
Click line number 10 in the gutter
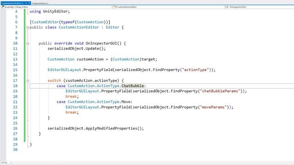tap(15, 43)
